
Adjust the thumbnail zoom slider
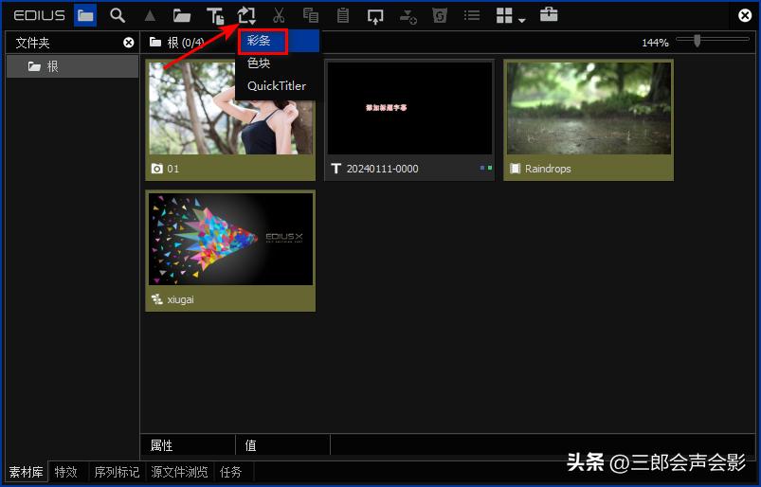(698, 41)
